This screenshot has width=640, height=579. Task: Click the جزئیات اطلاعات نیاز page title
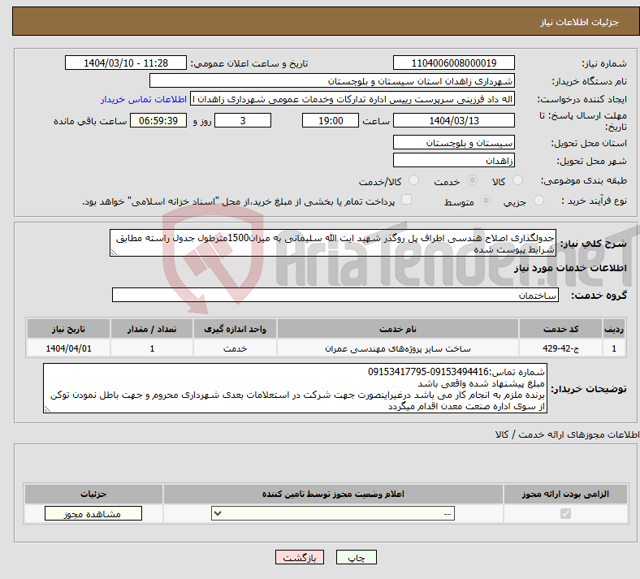(579, 22)
